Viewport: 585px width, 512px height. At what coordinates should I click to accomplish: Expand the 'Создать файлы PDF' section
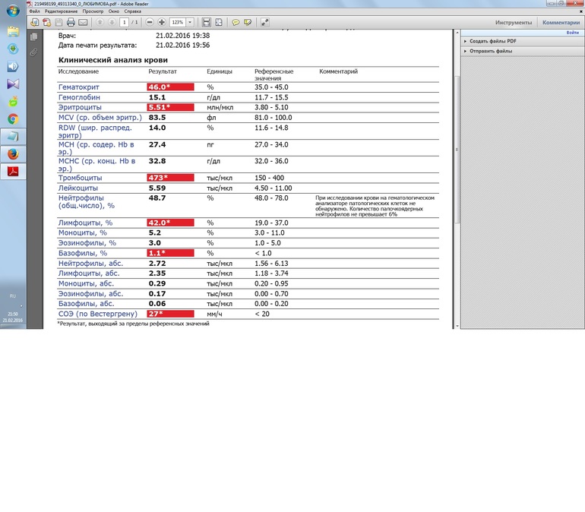pyautogui.click(x=492, y=41)
